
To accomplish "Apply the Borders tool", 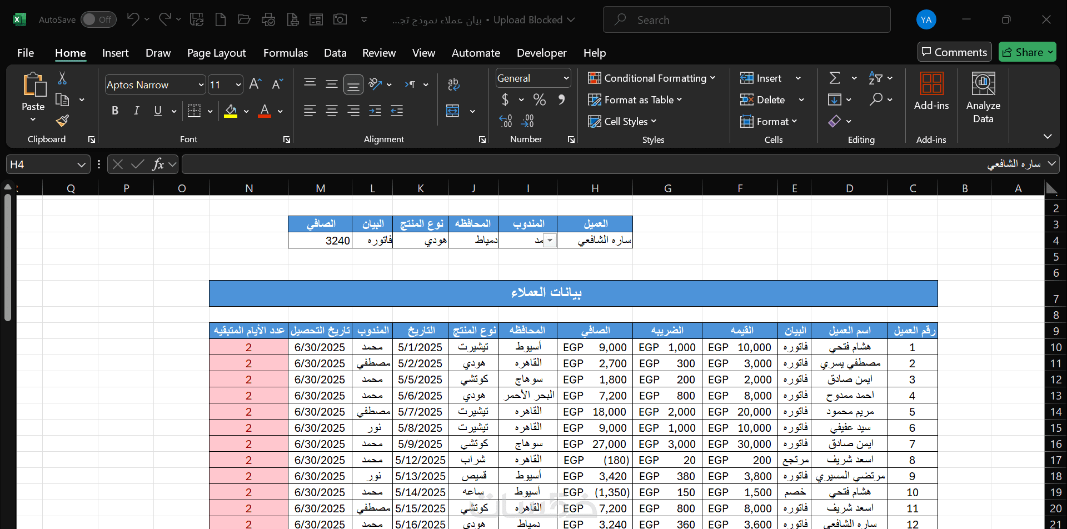I will click(x=194, y=111).
